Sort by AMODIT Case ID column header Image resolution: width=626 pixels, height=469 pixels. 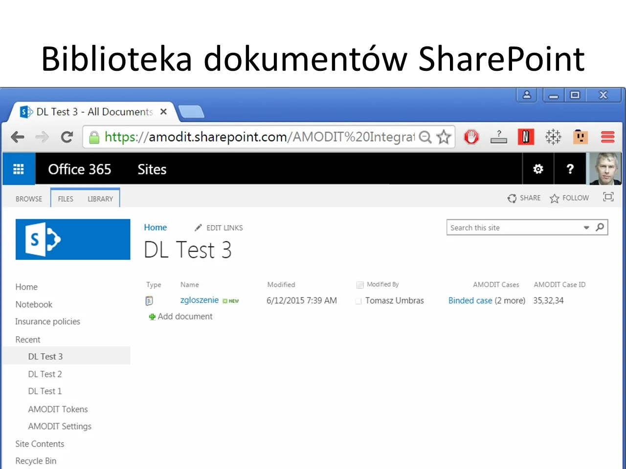point(559,285)
